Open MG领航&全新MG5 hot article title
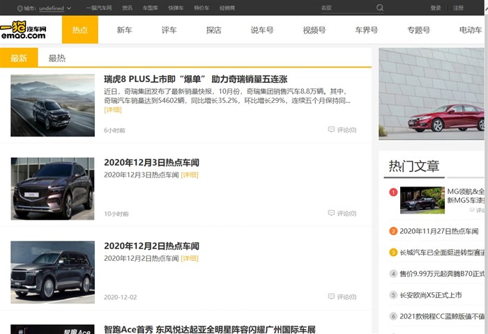This screenshot has height=334, width=488. (466, 196)
